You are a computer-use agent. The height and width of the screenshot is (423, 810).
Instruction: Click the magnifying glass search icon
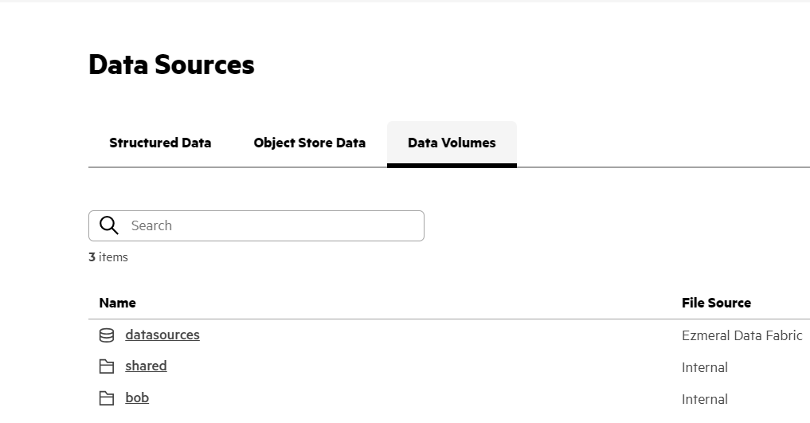click(x=109, y=225)
